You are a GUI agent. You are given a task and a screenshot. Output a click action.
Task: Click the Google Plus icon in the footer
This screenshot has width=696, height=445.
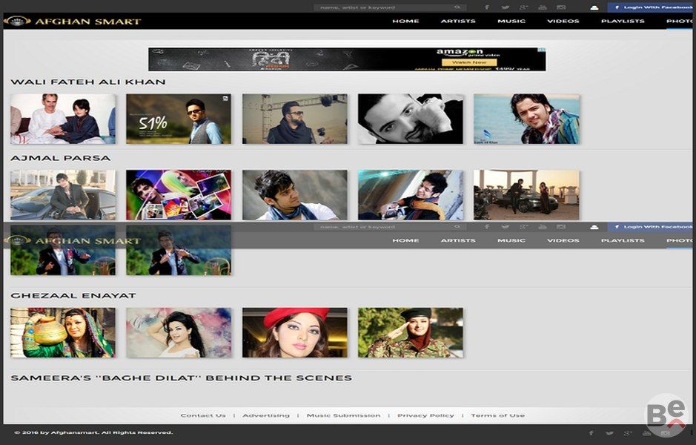pos(628,433)
